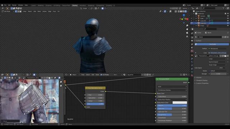Toggle Use Nodes checkbox in node editor

101,75
